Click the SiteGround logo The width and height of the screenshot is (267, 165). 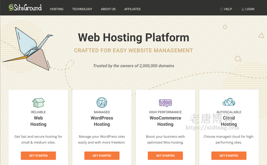(x=25, y=8)
